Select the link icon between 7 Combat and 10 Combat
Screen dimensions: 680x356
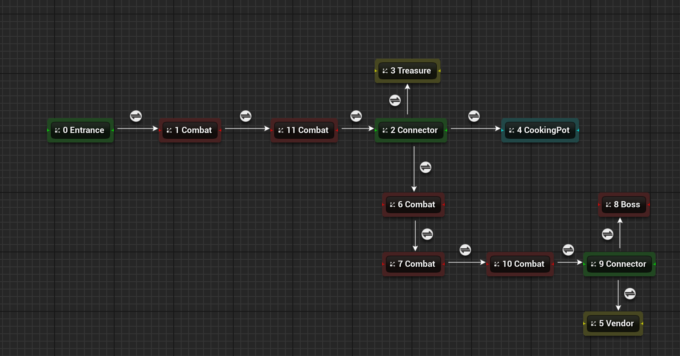tap(465, 250)
